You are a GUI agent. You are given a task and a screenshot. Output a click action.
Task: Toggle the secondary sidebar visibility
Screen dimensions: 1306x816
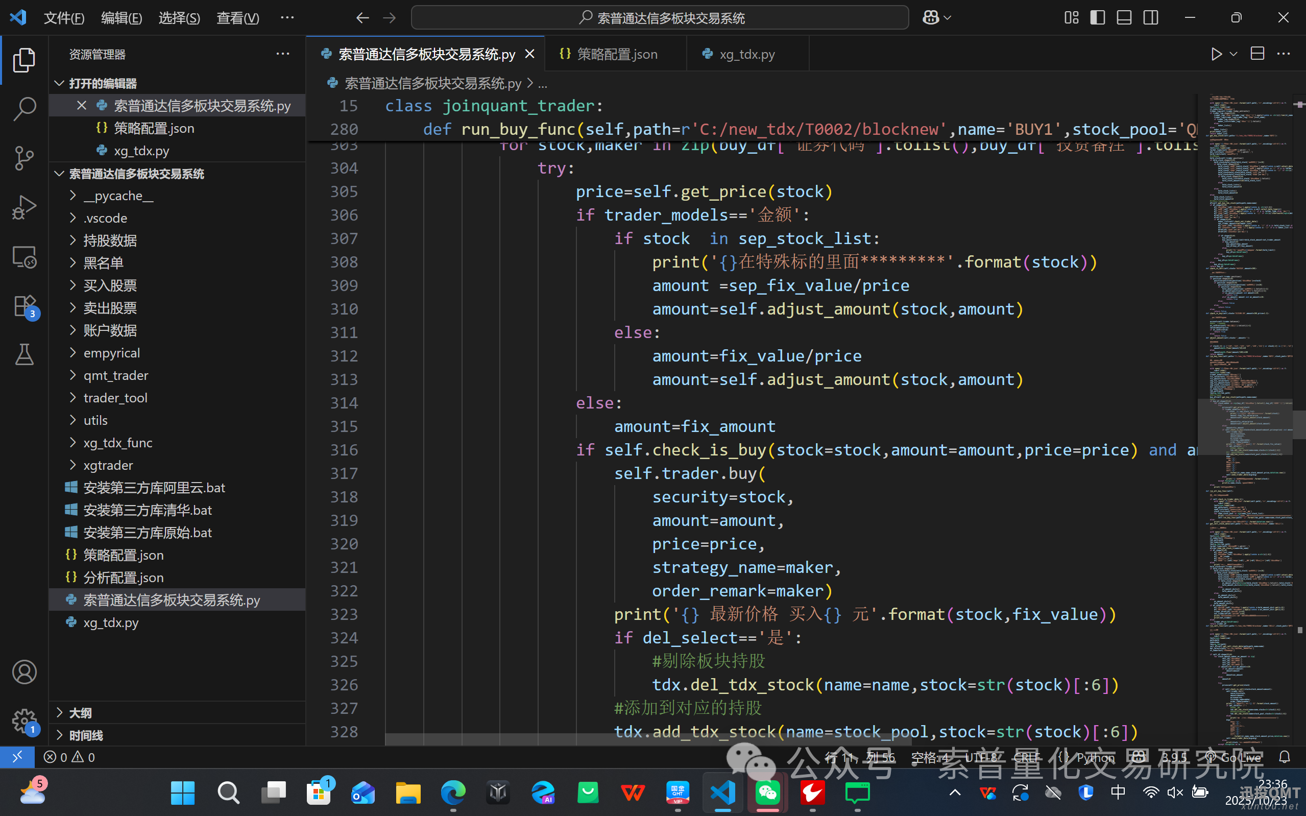pyautogui.click(x=1151, y=18)
